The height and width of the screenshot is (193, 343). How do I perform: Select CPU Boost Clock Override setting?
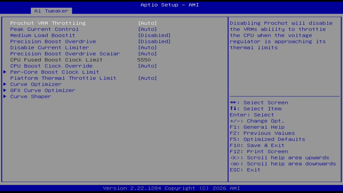click(51, 66)
